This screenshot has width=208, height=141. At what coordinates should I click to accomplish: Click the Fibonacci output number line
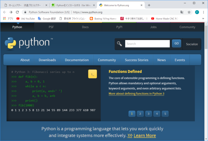pyautogui.click(x=53, y=110)
